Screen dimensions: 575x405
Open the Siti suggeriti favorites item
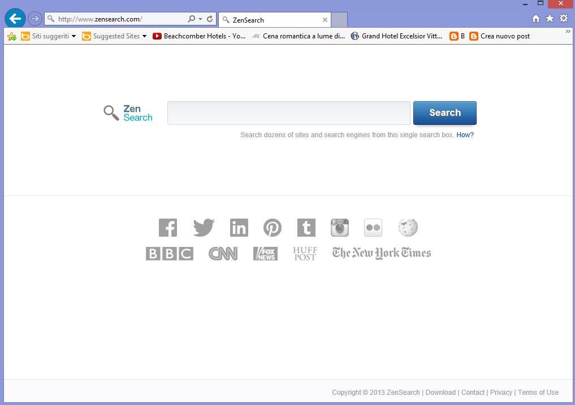[x=49, y=36]
